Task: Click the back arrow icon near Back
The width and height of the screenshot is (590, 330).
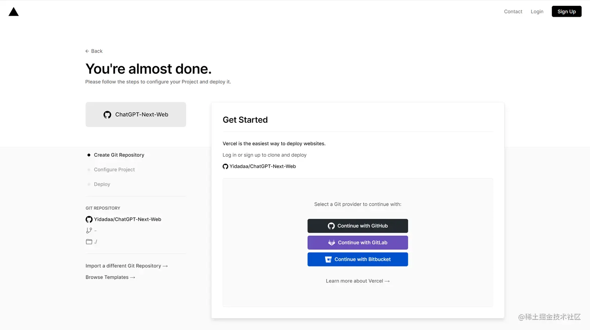Action: 87,51
